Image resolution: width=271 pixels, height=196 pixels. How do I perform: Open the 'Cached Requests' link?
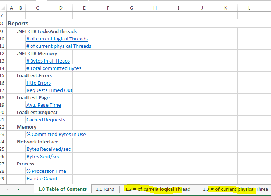[x=46, y=120]
